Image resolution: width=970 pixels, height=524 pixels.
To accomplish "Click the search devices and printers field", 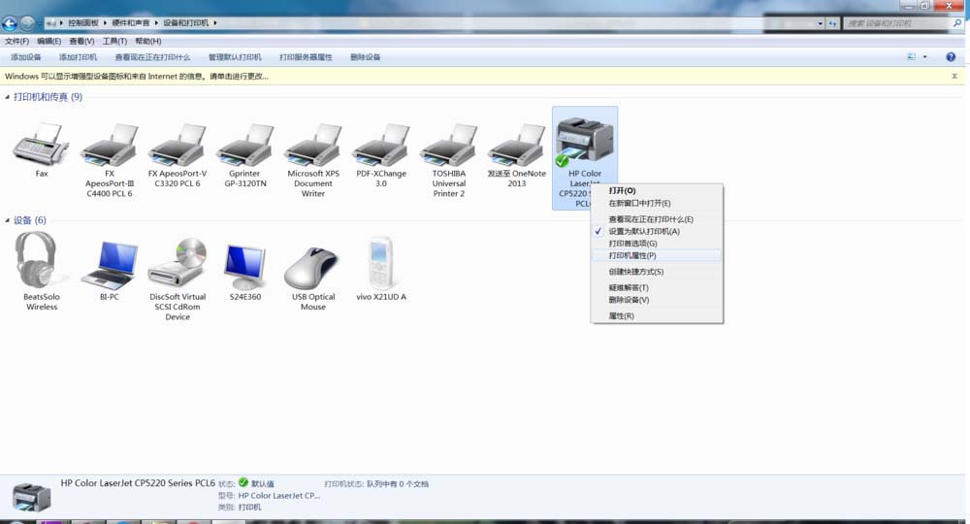I will pyautogui.click(x=897, y=23).
